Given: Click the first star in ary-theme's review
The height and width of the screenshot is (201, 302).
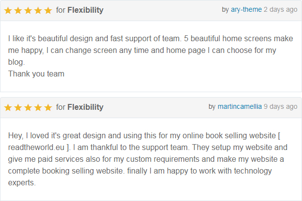Looking at the screenshot, I should 8,10.
